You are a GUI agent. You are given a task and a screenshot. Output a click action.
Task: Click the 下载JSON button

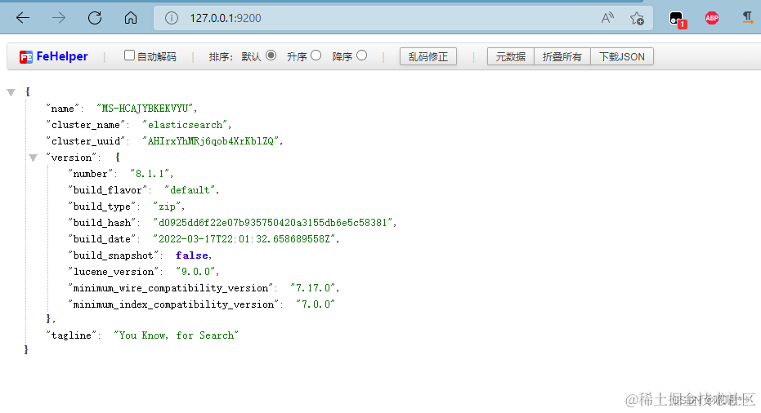pyautogui.click(x=622, y=56)
